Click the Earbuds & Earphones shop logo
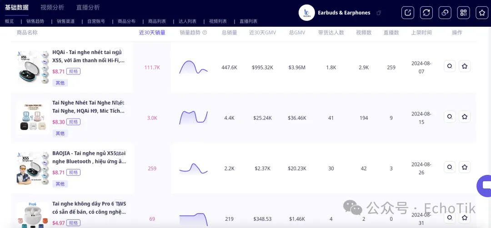 pyautogui.click(x=306, y=13)
